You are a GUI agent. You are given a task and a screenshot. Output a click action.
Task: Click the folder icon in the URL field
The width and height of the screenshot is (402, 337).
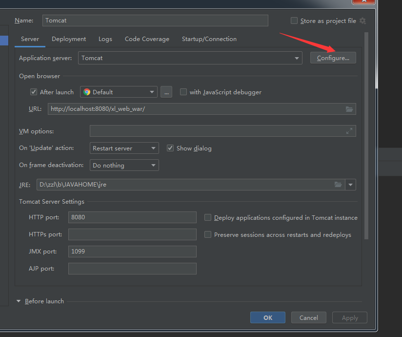point(349,109)
